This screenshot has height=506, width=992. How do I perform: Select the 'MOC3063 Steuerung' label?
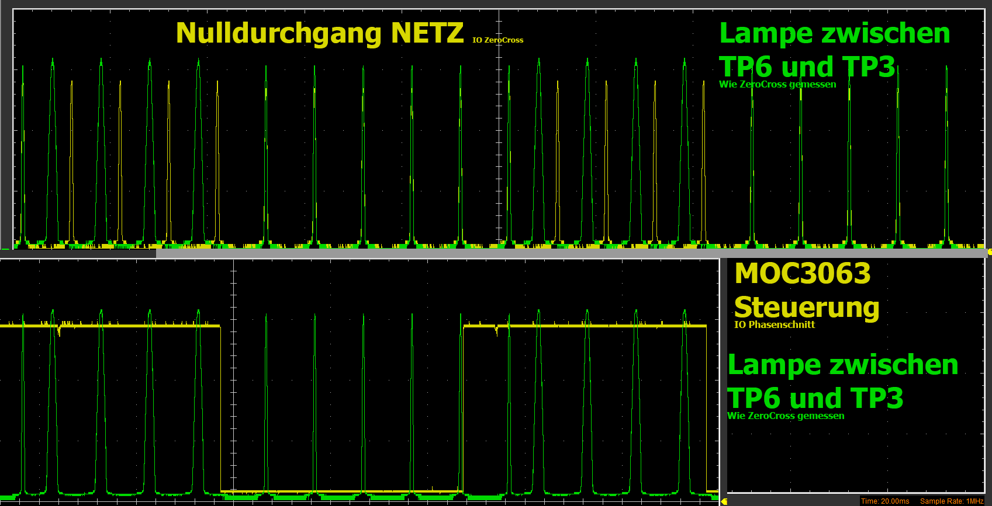pos(807,291)
